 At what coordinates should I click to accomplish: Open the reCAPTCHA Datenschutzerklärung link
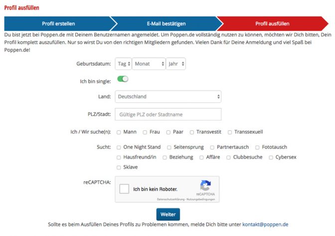click(170, 199)
